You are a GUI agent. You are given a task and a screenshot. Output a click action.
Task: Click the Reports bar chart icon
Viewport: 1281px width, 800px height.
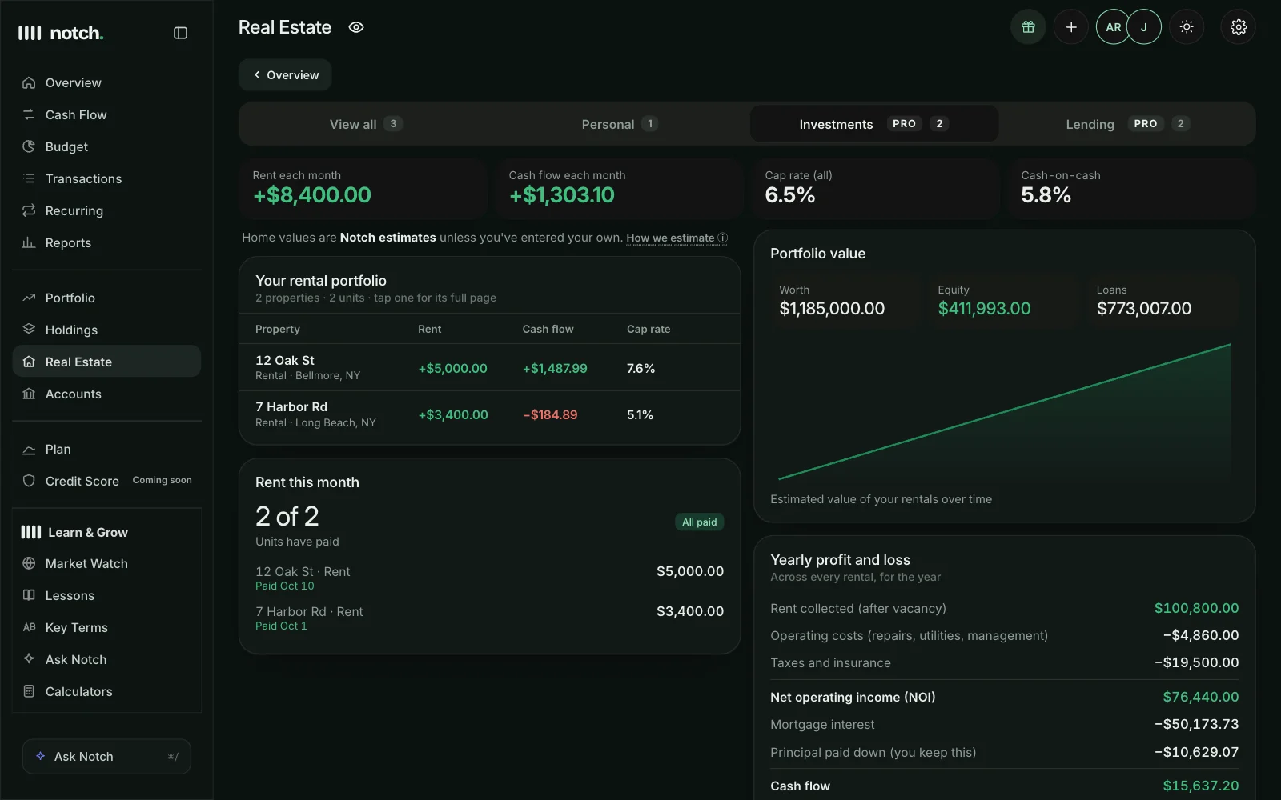pos(29,242)
